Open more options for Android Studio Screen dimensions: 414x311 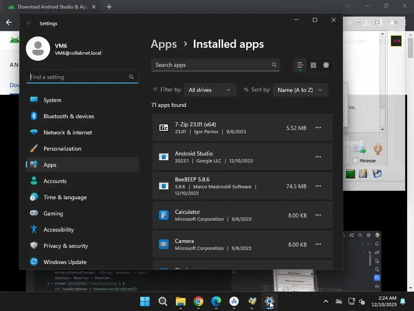tap(318, 157)
